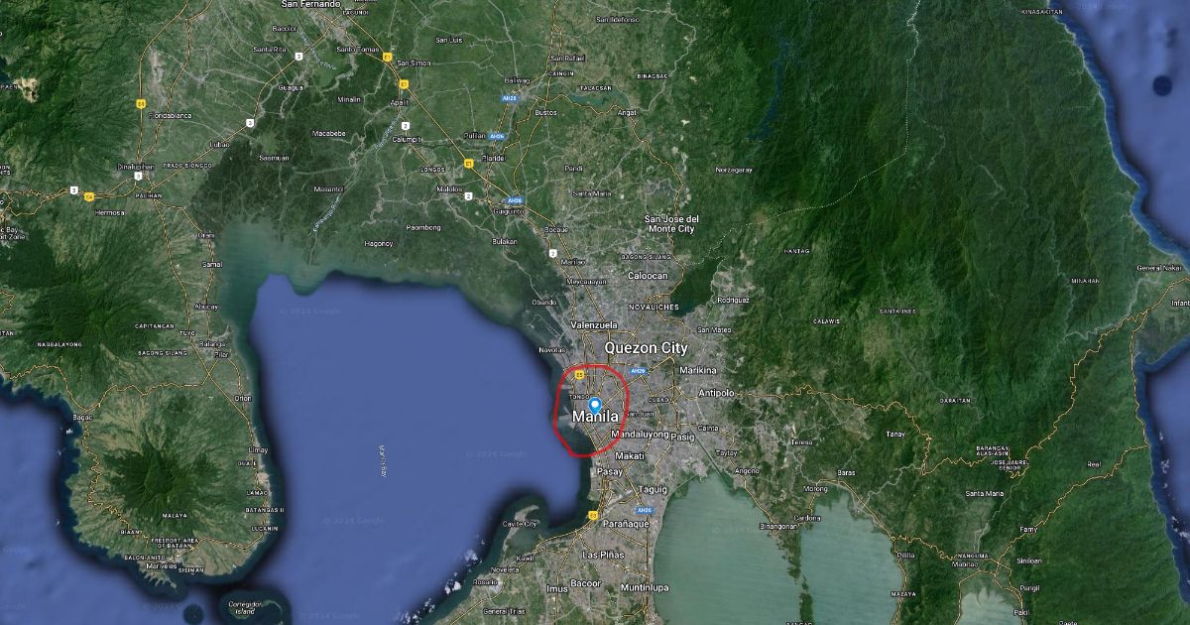1190x625 pixels.
Task: Click the Siniloan label
Action: tap(1029, 561)
